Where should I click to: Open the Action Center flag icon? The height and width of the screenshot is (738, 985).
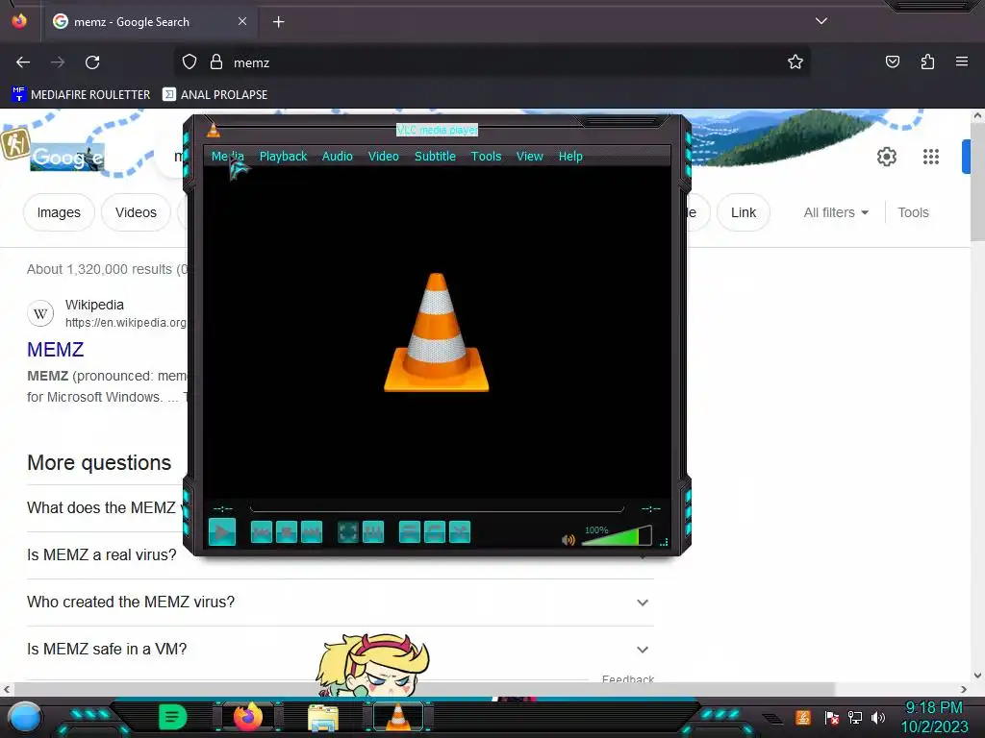tap(831, 717)
